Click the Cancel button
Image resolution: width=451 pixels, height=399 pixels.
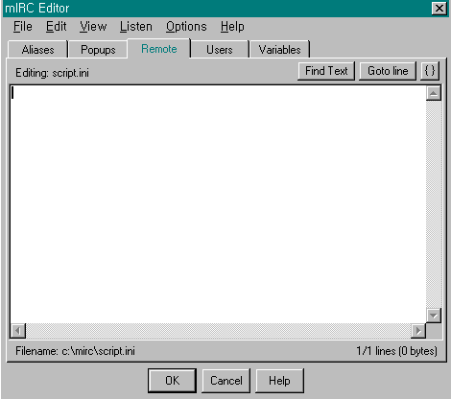click(226, 381)
